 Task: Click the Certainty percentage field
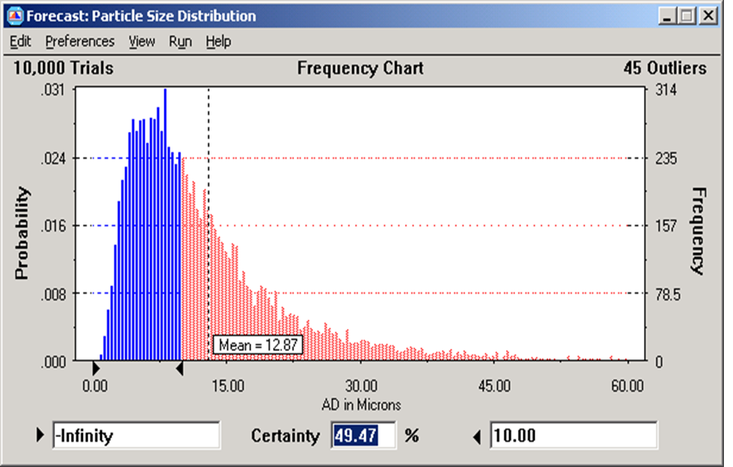[363, 435]
